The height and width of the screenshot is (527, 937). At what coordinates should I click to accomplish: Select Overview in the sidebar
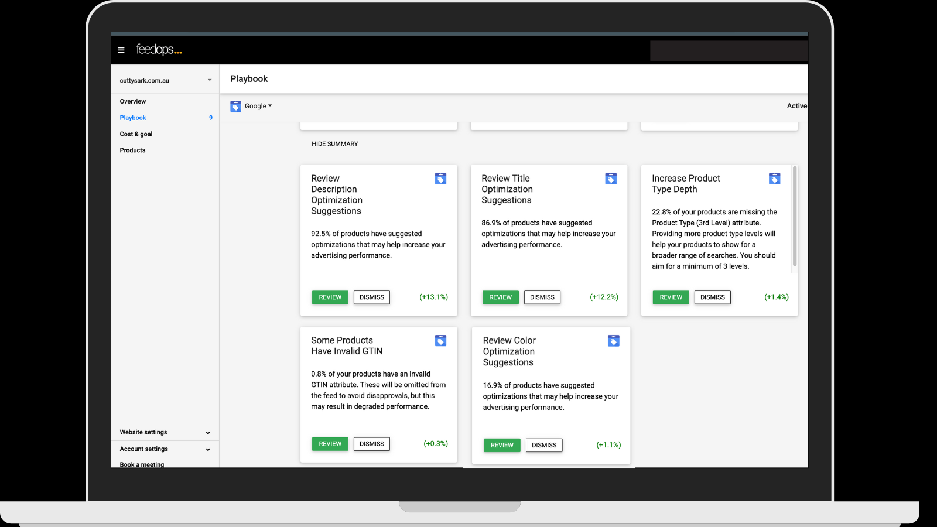point(132,101)
